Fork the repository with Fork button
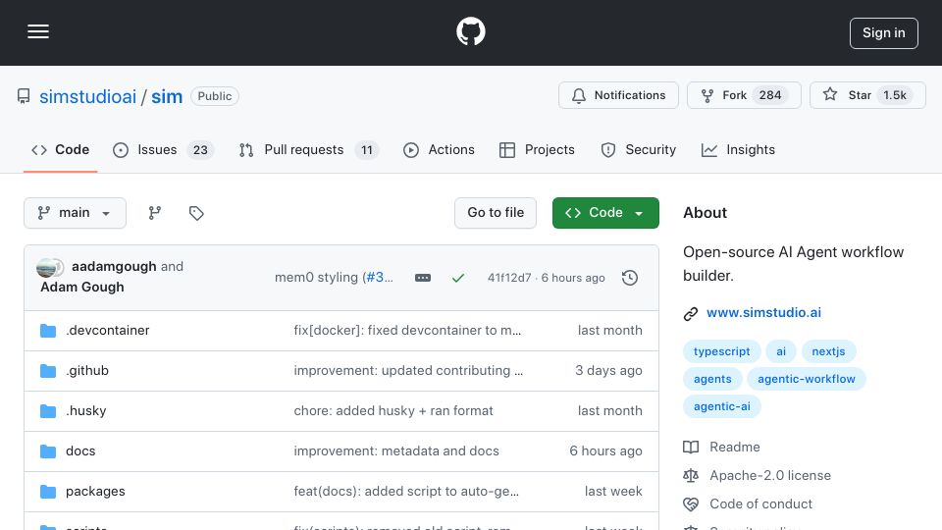The height and width of the screenshot is (530, 942). tap(744, 95)
